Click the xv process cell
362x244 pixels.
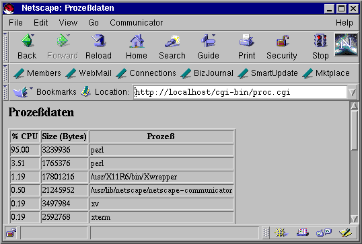161,204
